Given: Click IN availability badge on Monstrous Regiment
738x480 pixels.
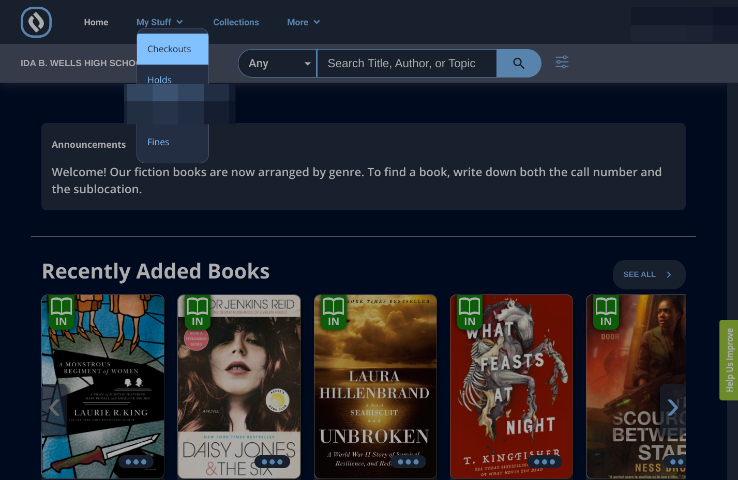Looking at the screenshot, I should click(x=62, y=313).
